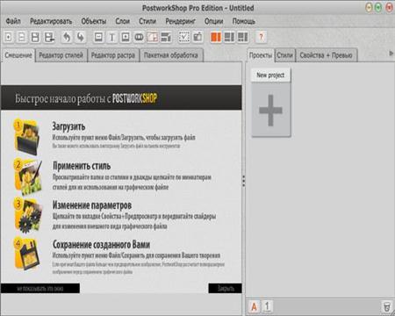Click the dashed selection checkmark icon
The width and height of the screenshot is (395, 316).
click(184, 37)
